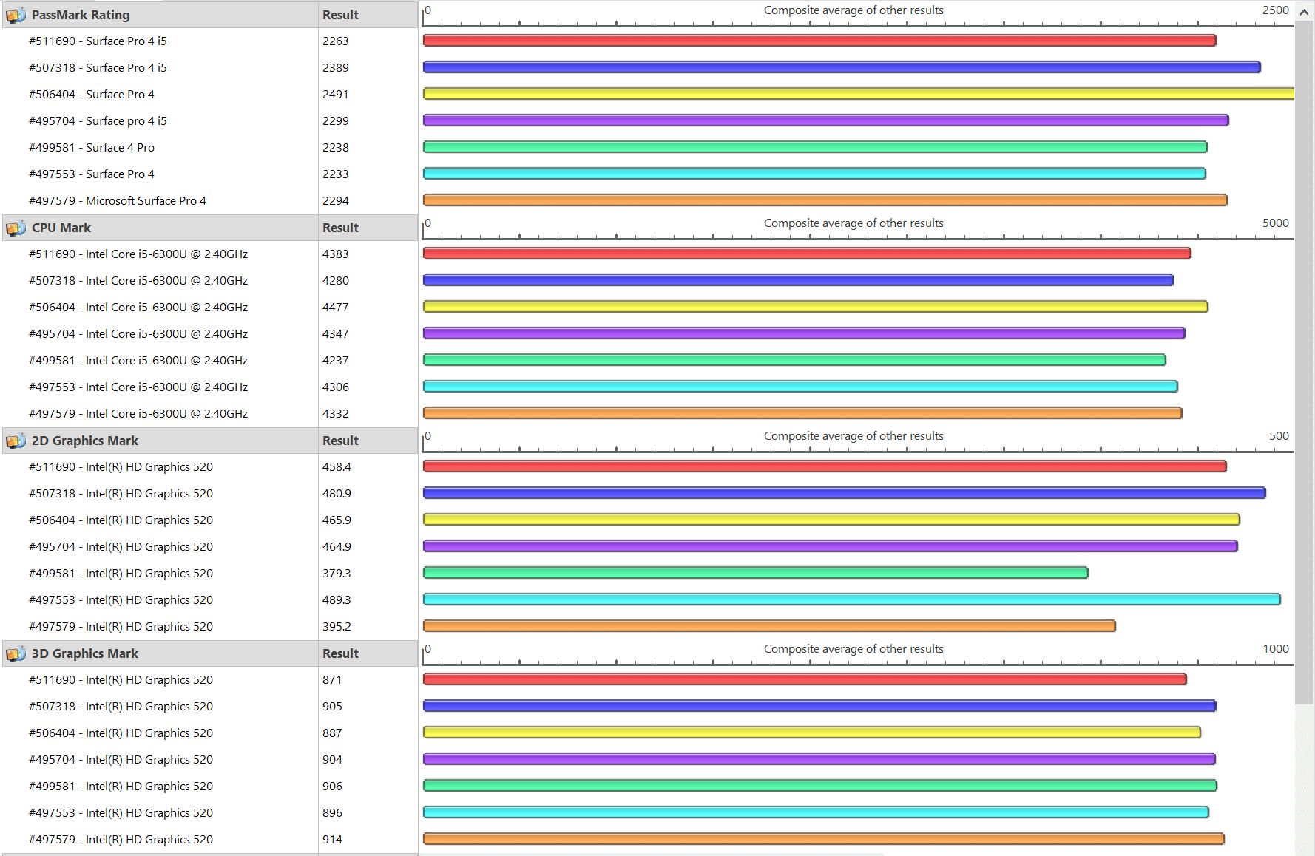The image size is (1315, 856).
Task: Select CPU row #499581 - Intel Core i5-6300U
Action: [x=138, y=361]
